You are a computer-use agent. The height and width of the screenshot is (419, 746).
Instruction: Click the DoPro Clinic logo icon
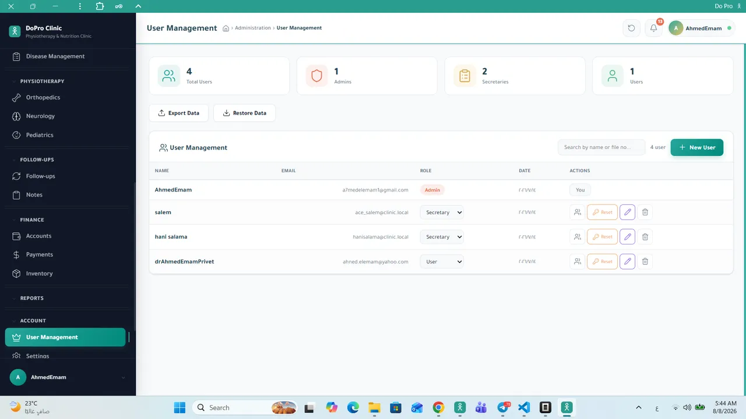pos(15,31)
